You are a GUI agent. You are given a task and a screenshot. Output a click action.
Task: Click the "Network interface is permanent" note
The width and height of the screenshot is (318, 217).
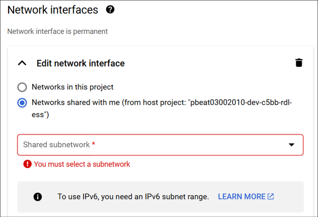(57, 31)
